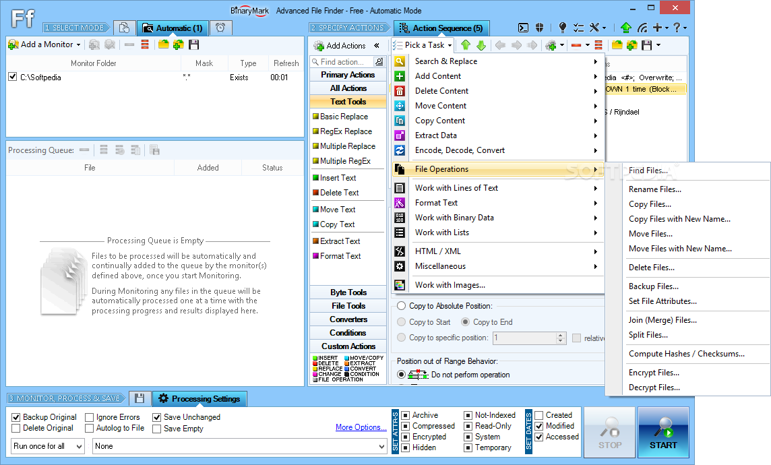771x465 pixels.
Task: Toggle Backup Original checkbox
Action: coord(16,417)
